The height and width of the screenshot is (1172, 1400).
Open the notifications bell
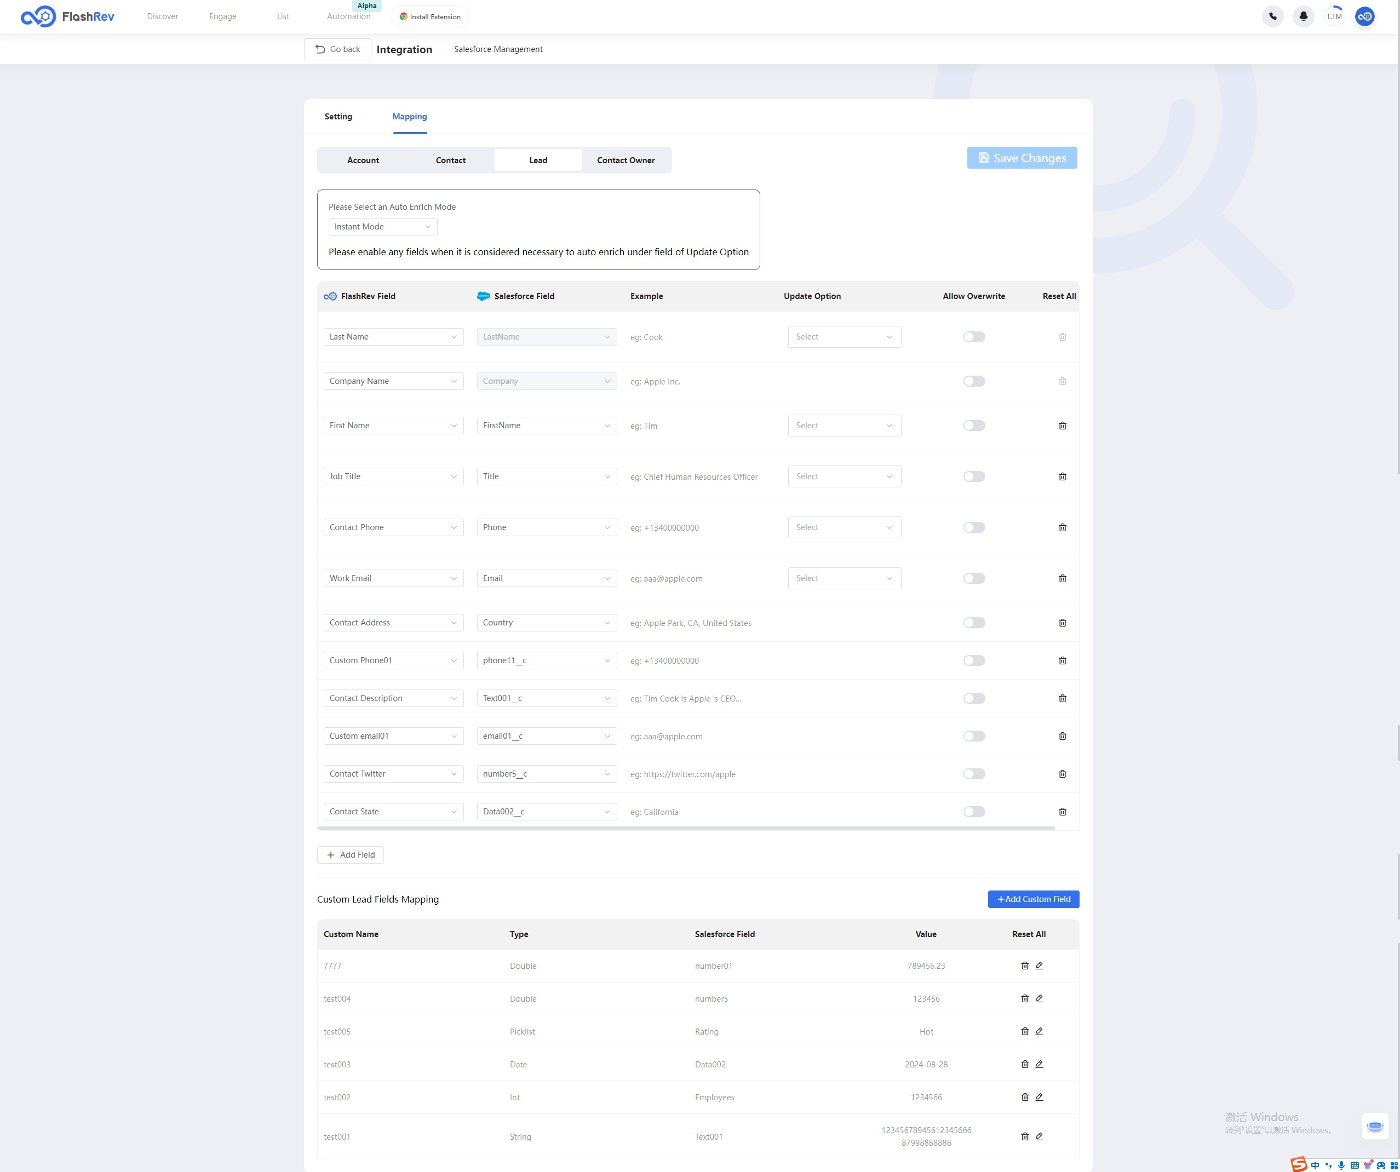[1304, 16]
